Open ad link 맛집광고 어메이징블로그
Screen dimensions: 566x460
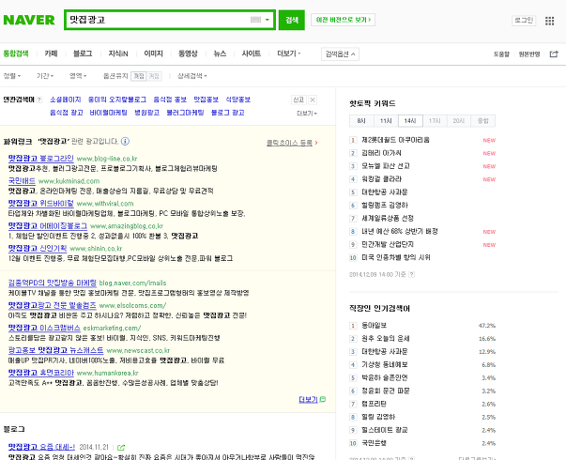pos(48,226)
